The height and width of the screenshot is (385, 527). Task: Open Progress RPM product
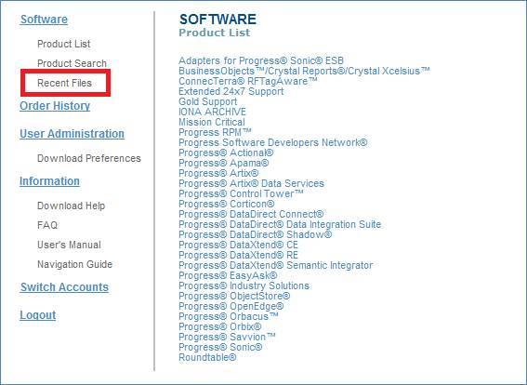[215, 132]
